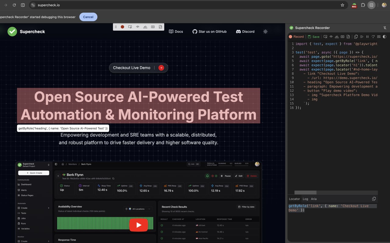390x243 pixels.
Task: Open the Checkout Live Demo link
Action: [x=138, y=68]
